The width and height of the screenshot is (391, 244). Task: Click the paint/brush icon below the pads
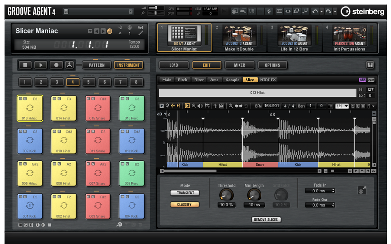pyautogui.click(x=119, y=224)
